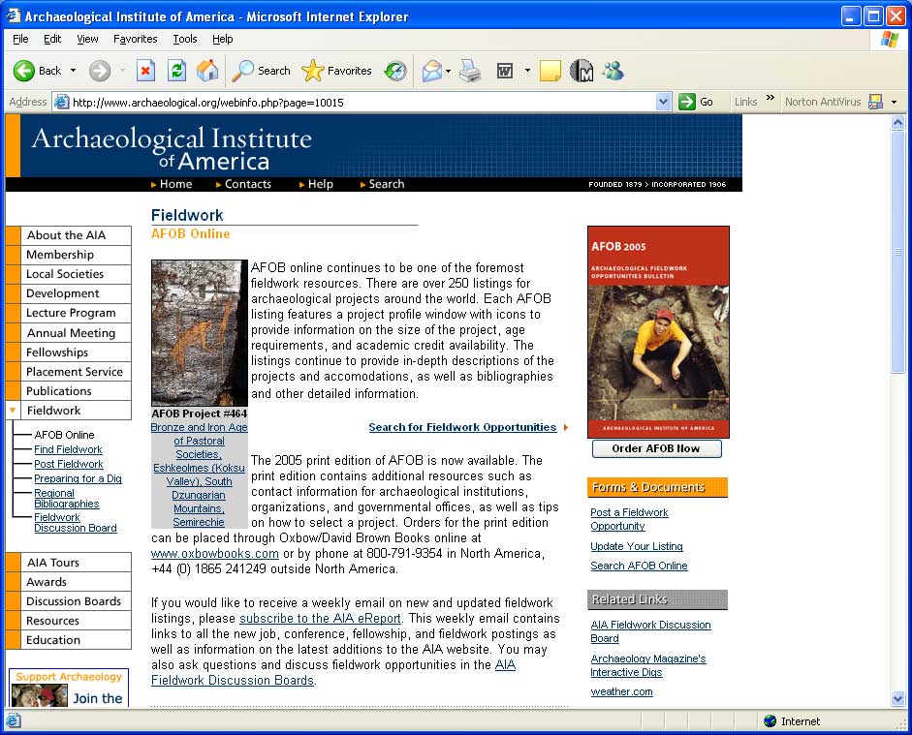
Task: Open the Search magnifier toolbar button
Action: [261, 71]
